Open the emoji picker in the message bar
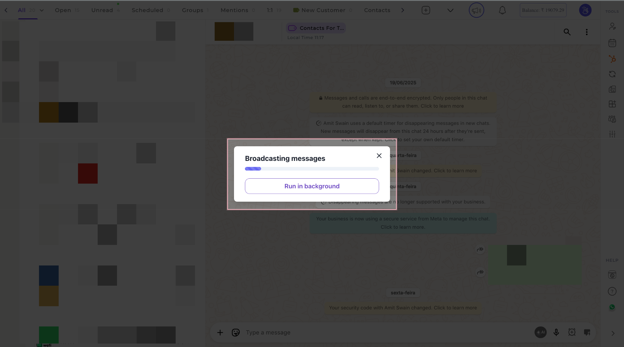 (x=236, y=332)
